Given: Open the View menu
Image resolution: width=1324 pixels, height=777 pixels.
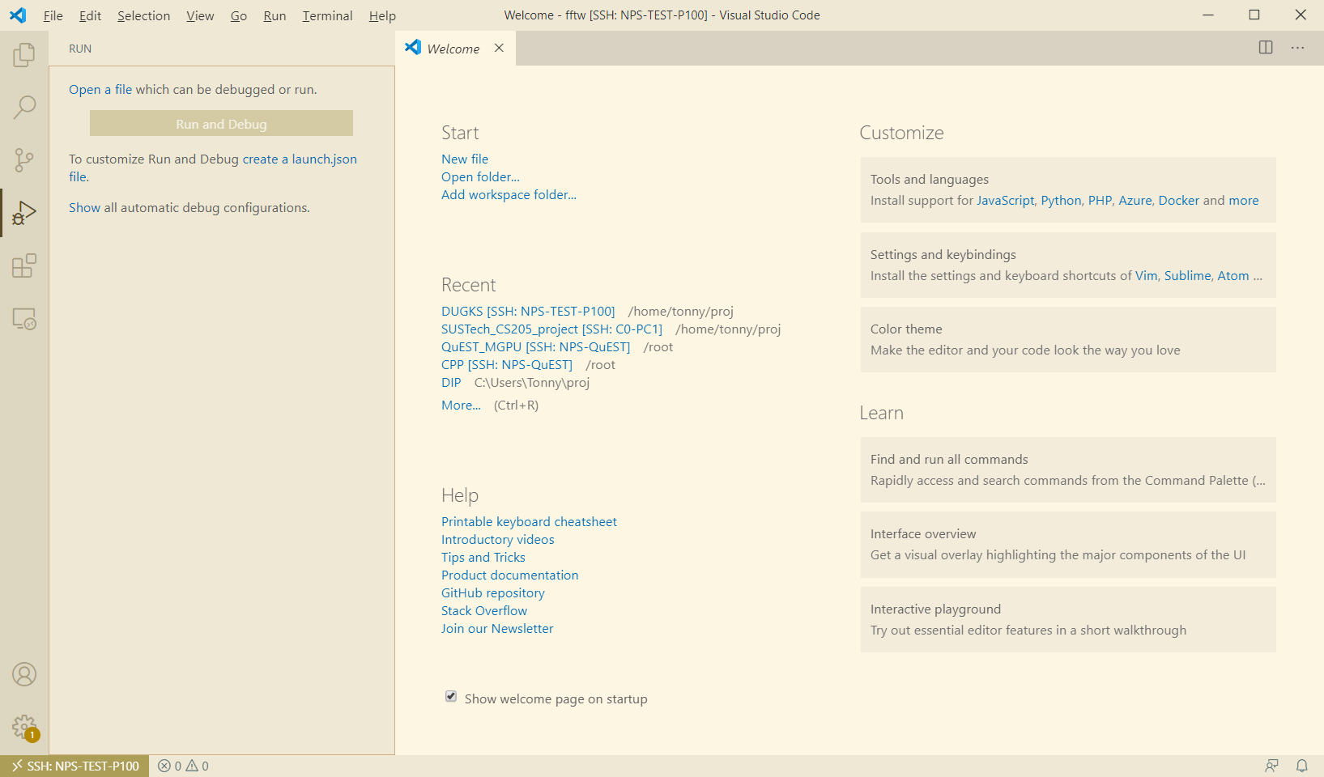Looking at the screenshot, I should 200,15.
